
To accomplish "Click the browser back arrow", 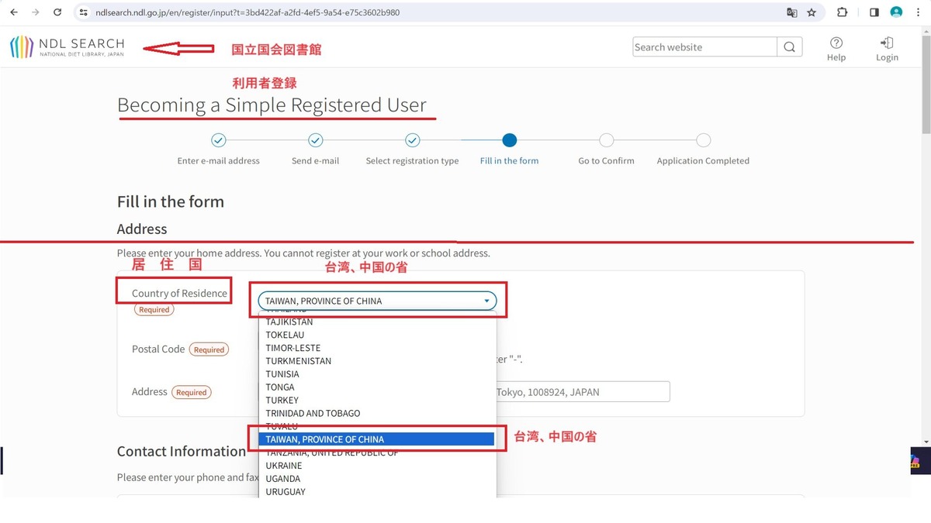I will click(14, 12).
